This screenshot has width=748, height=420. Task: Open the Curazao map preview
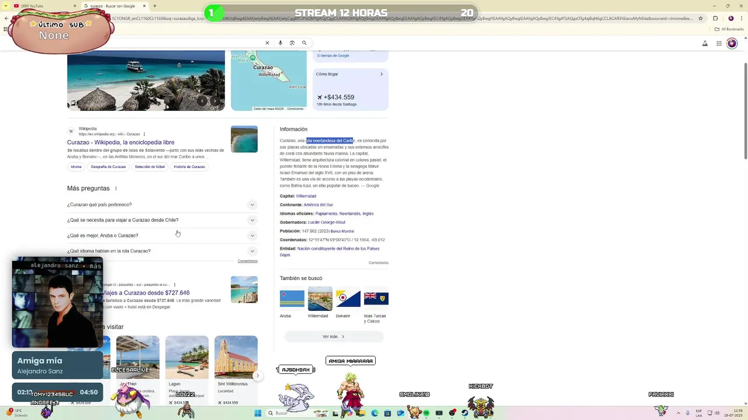pyautogui.click(x=268, y=80)
